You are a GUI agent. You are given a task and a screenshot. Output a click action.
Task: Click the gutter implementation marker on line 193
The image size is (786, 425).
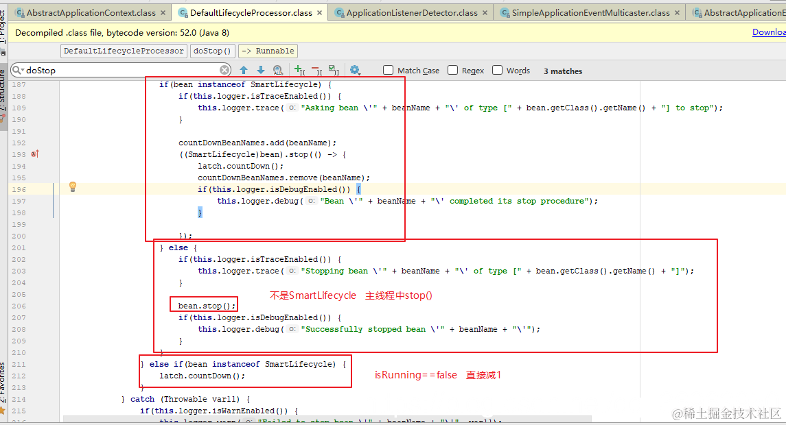coord(34,154)
